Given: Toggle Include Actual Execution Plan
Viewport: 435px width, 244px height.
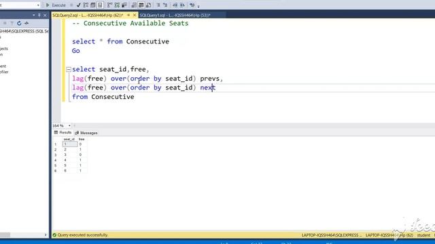Looking at the screenshot, I should [x=110, y=5].
